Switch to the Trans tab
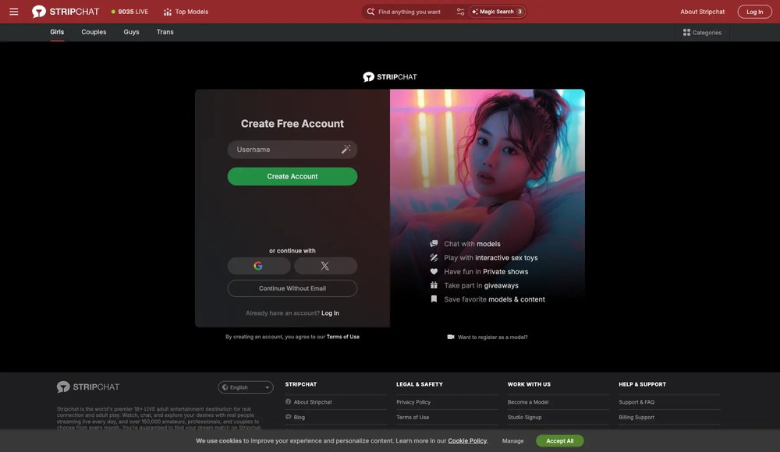This screenshot has height=452, width=780. [x=165, y=32]
